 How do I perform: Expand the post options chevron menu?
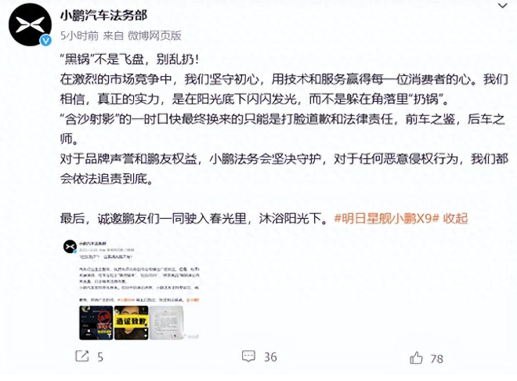coord(502,5)
